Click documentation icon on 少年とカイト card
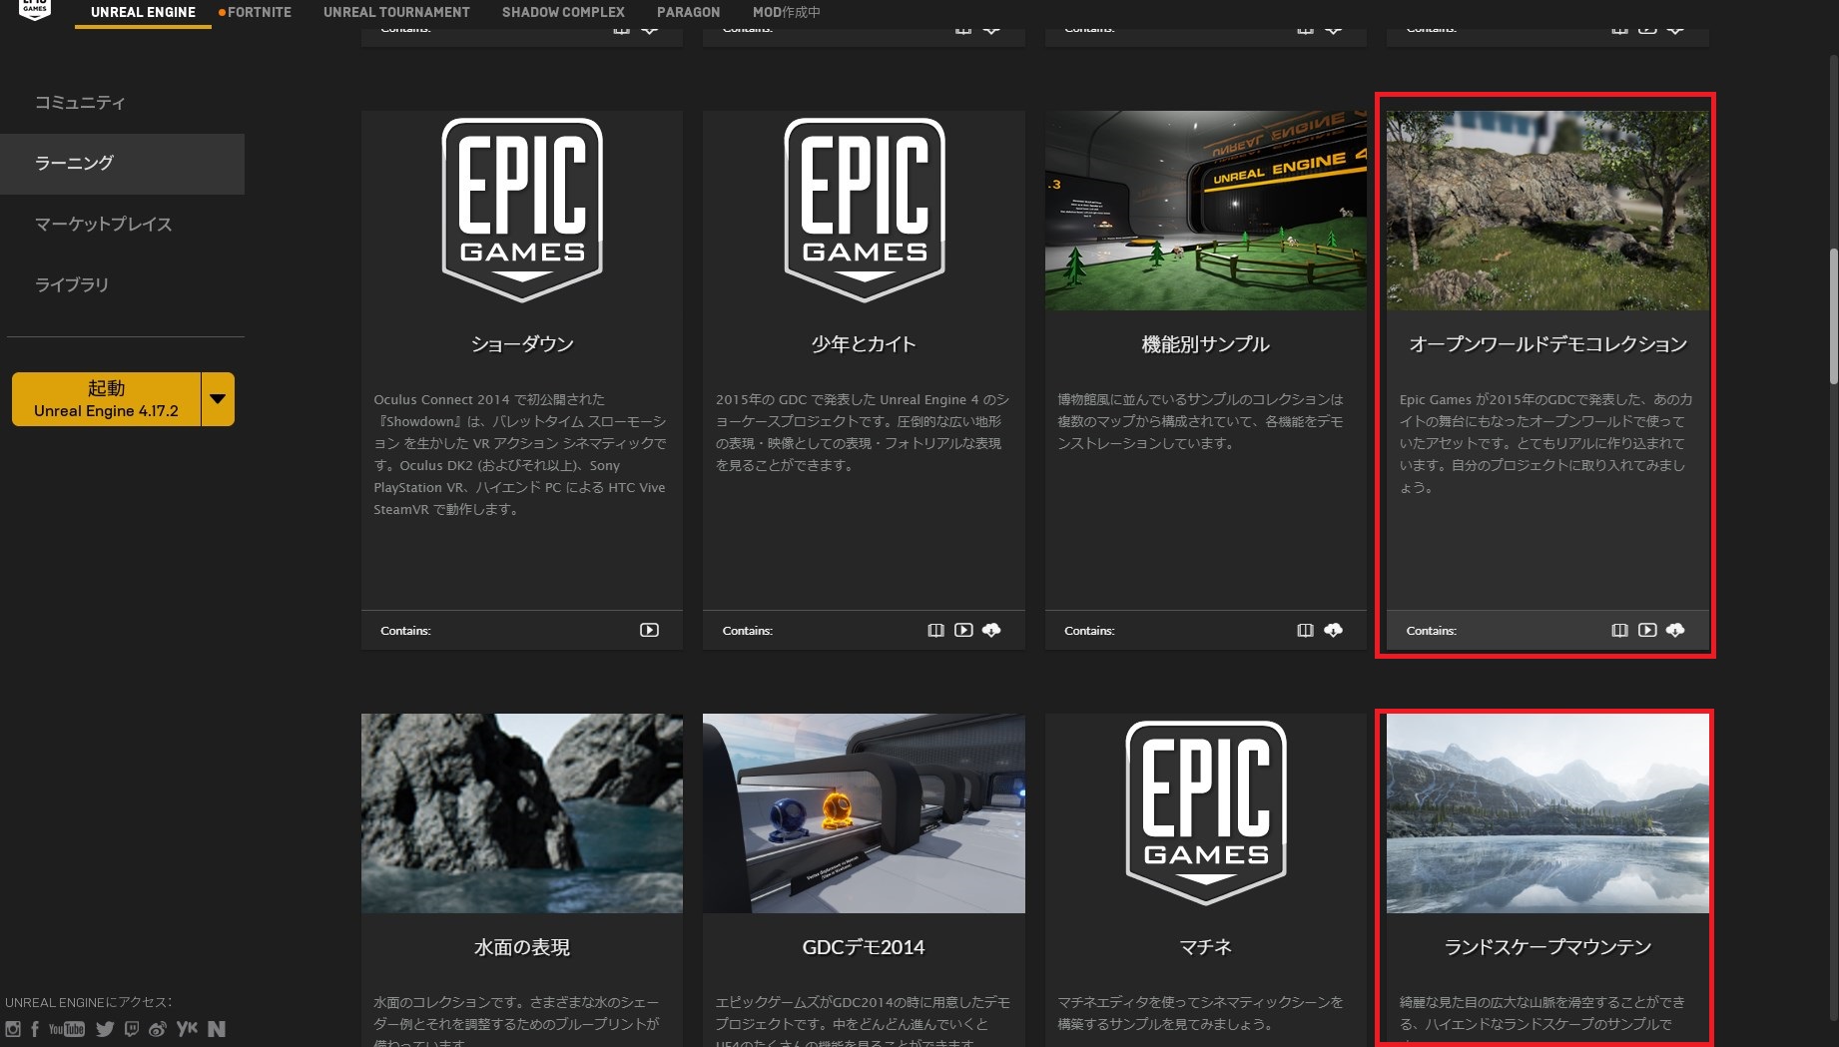 (x=935, y=630)
